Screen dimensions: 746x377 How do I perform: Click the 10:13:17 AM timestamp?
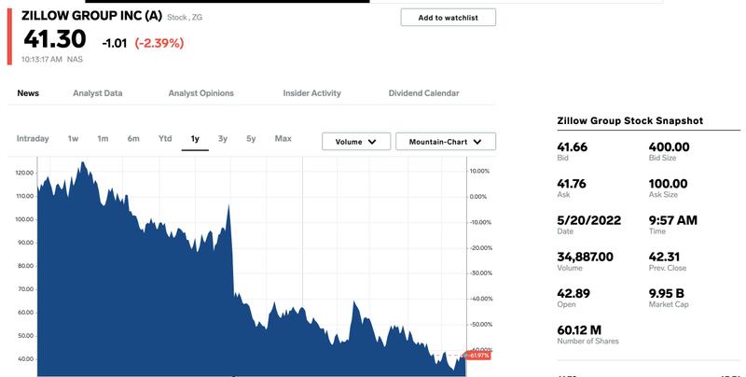pos(42,60)
